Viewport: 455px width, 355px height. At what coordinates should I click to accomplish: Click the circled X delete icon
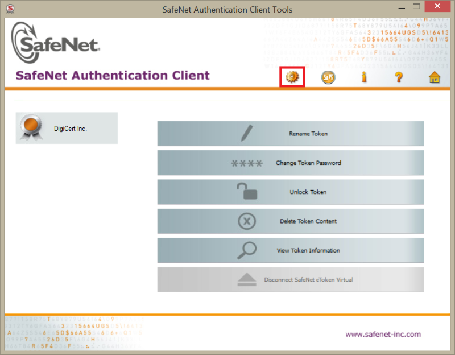tap(246, 221)
